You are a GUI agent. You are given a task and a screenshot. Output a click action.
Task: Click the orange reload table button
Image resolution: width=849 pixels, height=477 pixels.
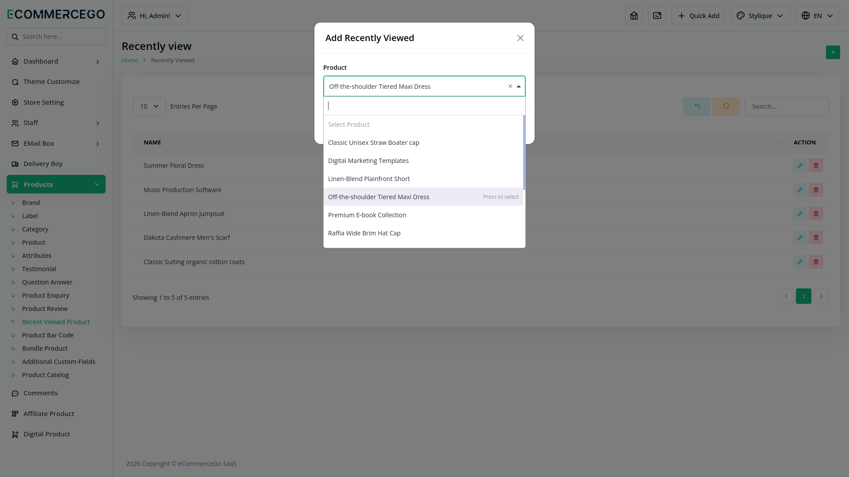pos(726,106)
